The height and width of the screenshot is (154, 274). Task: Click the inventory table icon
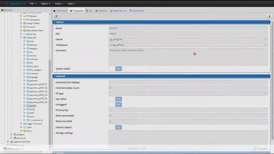[x=28, y=74]
